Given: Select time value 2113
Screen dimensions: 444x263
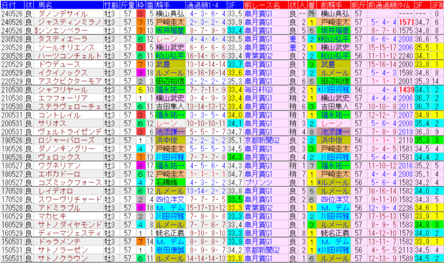Looking at the screenshot, I should pos(405,250).
